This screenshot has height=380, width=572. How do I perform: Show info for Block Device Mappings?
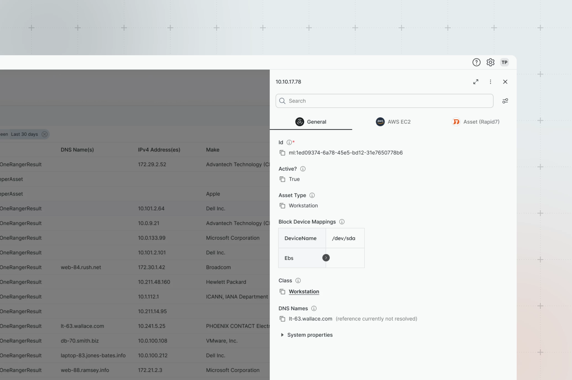click(342, 222)
